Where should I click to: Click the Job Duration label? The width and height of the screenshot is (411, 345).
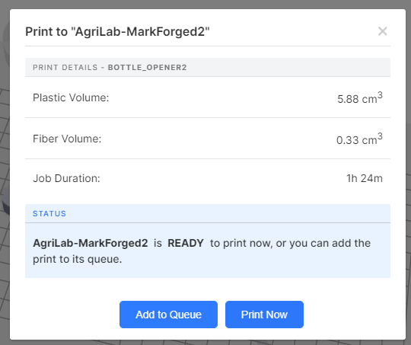coord(66,178)
